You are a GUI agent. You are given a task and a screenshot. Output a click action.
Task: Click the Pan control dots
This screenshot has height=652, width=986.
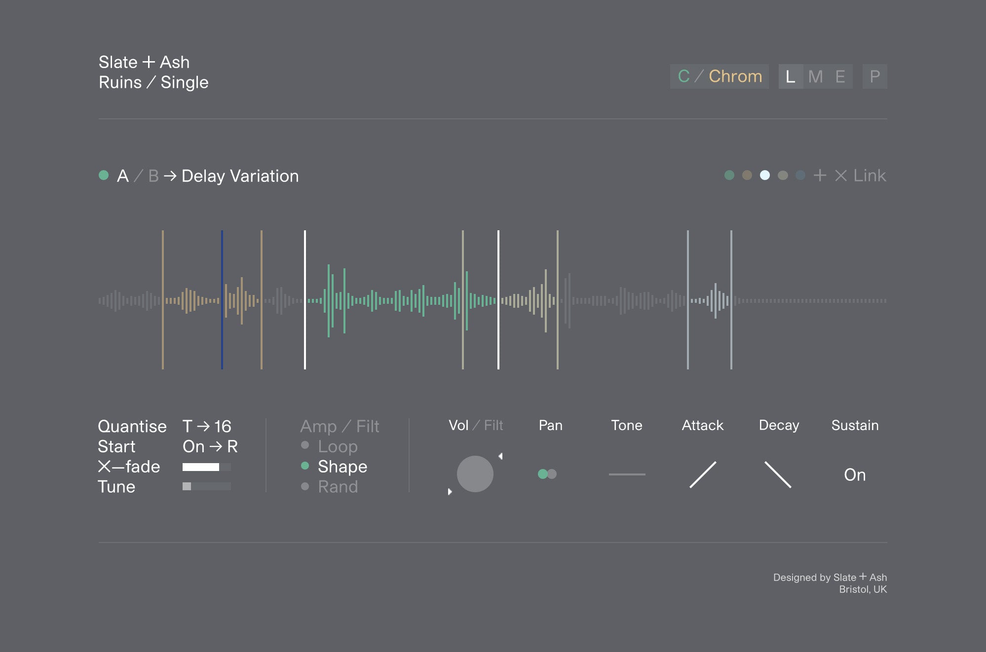(x=547, y=474)
